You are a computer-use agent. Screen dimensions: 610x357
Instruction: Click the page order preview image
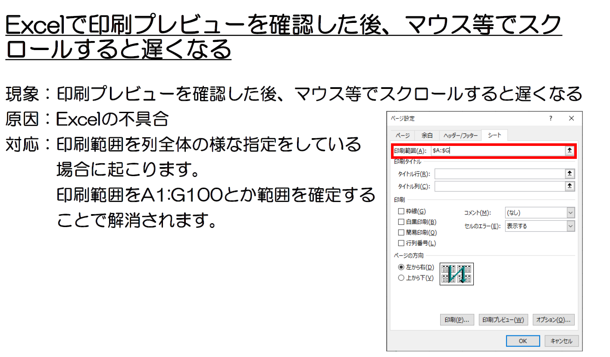point(457,274)
